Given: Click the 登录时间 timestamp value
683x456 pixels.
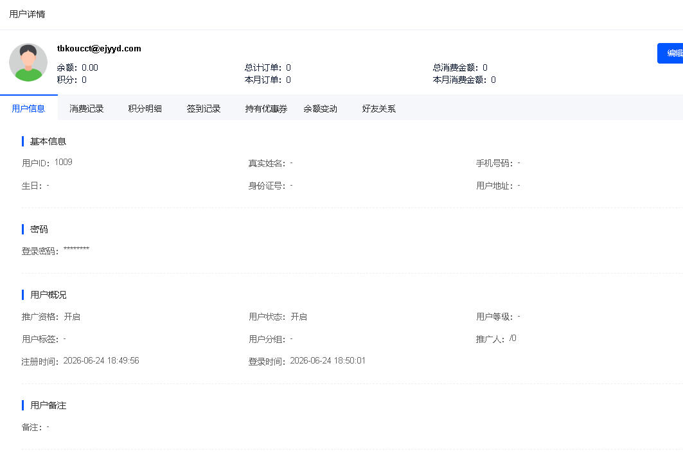Looking at the screenshot, I should (x=328, y=360).
